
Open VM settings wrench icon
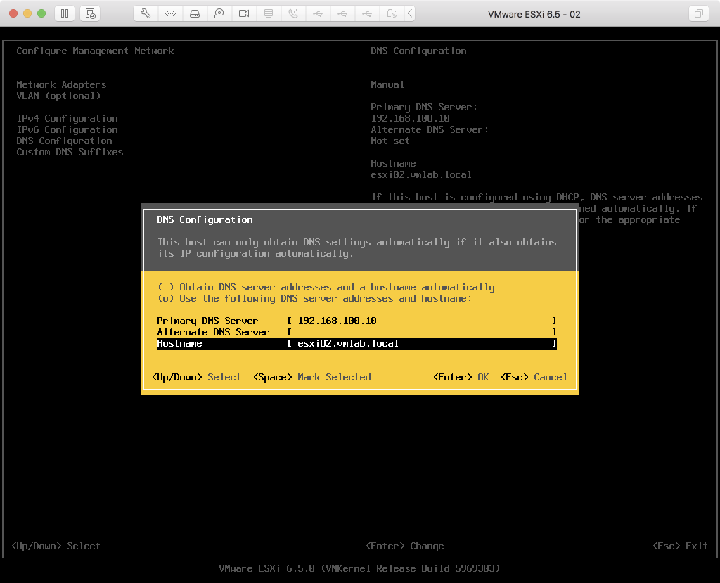click(x=146, y=13)
